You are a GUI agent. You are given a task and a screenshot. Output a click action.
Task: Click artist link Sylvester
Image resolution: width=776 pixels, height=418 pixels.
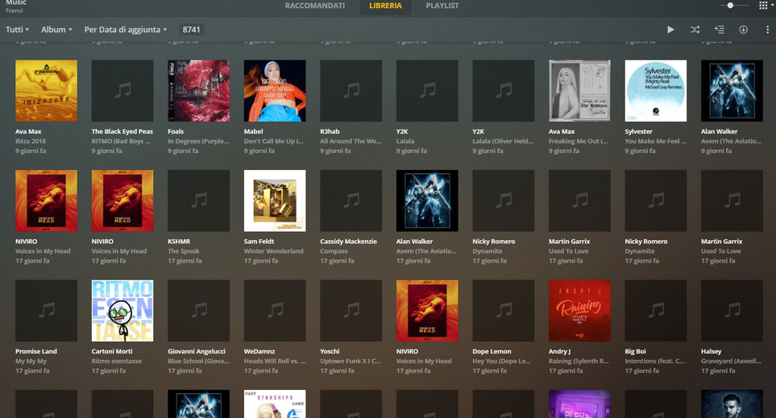tap(638, 131)
